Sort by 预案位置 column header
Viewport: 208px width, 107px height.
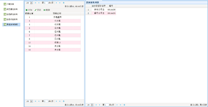29,14
